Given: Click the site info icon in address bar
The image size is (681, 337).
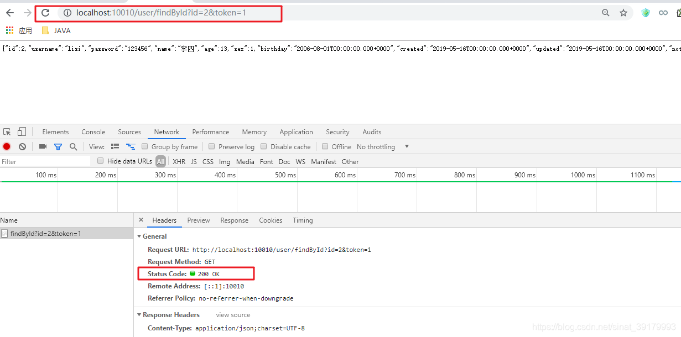Looking at the screenshot, I should 67,13.
